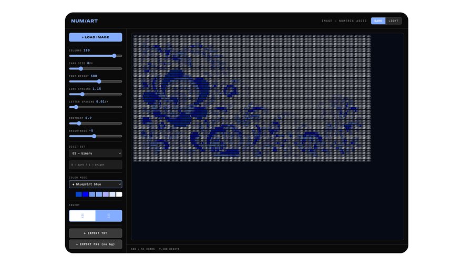The height and width of the screenshot is (266, 473).
Task: Adjust the Brightness slider
Action: pos(95,136)
